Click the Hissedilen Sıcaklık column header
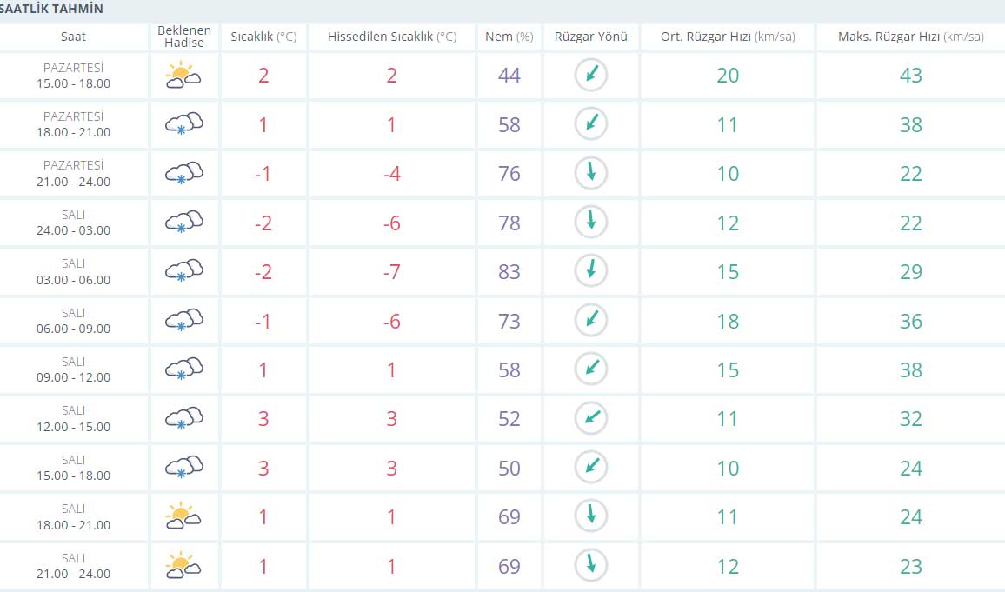 pos(391,37)
